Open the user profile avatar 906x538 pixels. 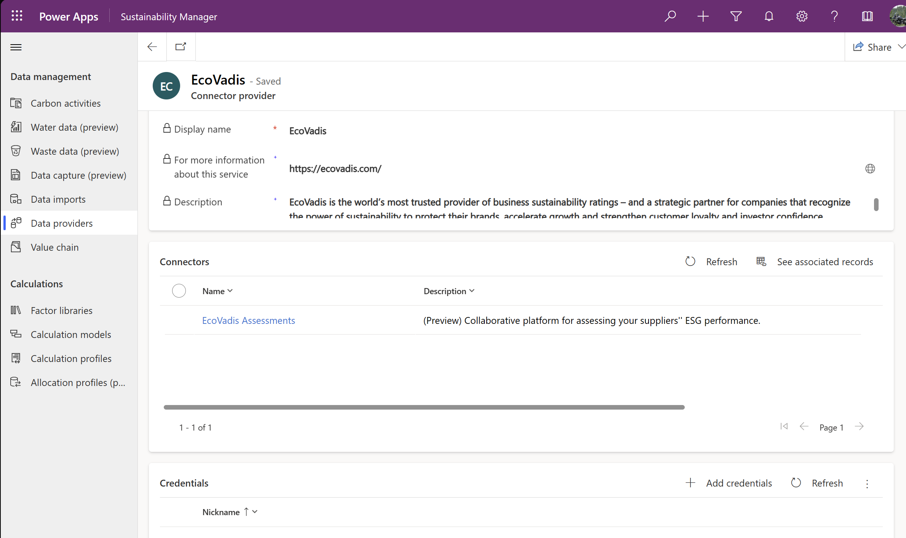(898, 16)
